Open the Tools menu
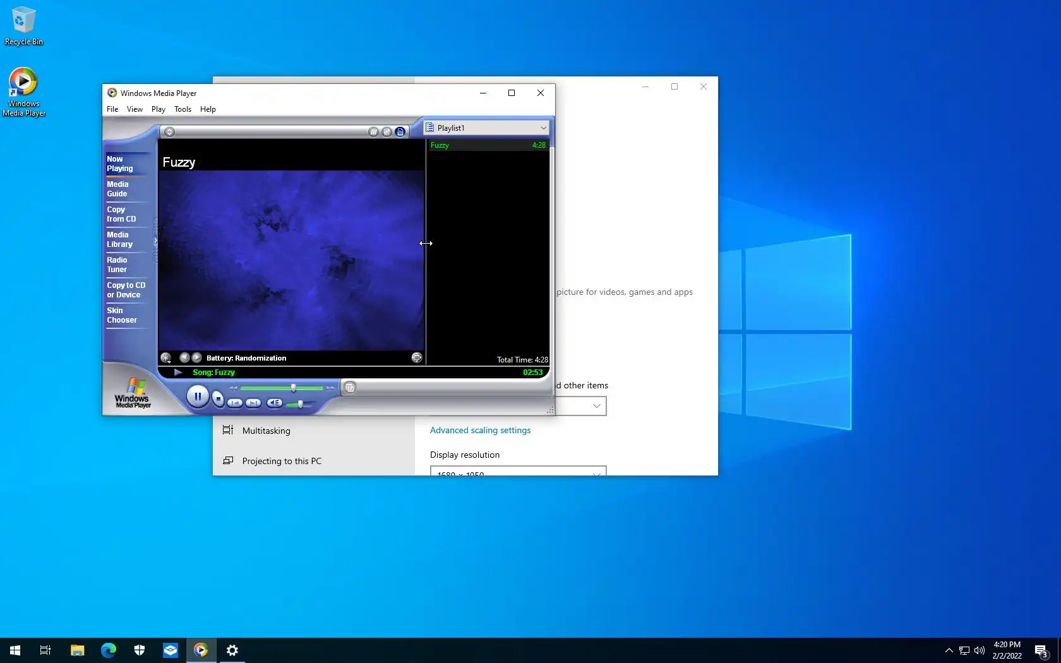Screen dimensions: 1061x663 (x=183, y=109)
